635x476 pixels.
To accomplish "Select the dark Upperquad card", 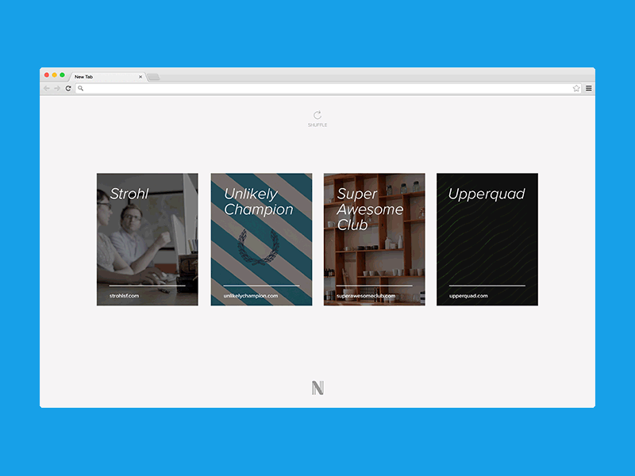I will [487, 238].
